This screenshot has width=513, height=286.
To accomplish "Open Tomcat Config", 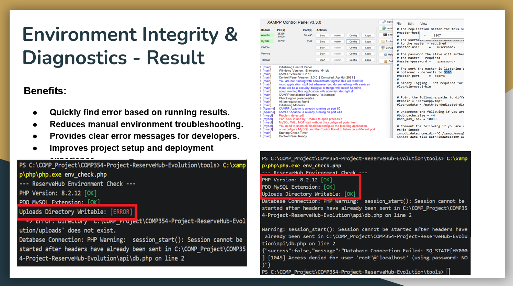I will [x=353, y=60].
